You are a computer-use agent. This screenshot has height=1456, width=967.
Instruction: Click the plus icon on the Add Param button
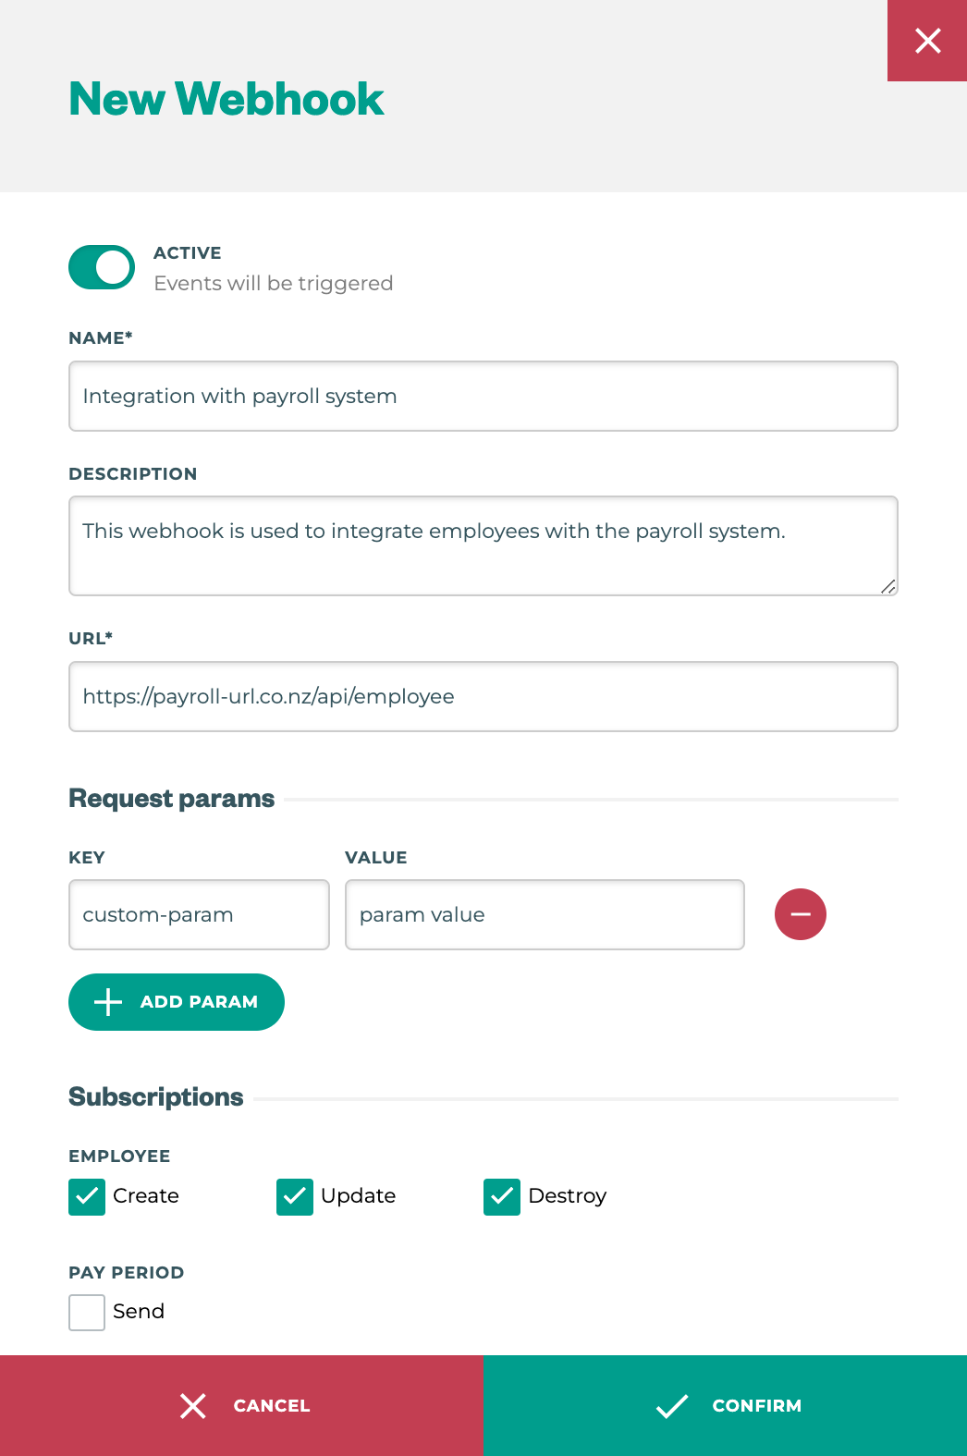(x=107, y=1002)
